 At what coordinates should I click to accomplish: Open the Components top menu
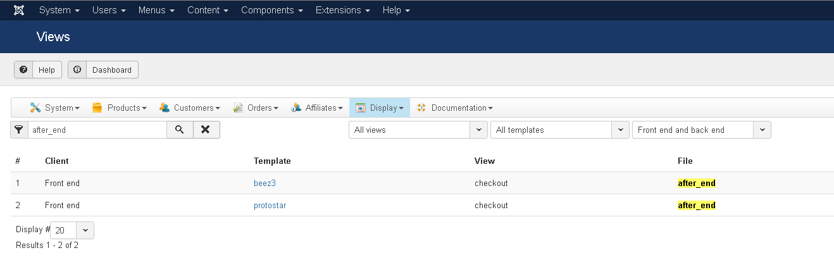point(271,11)
